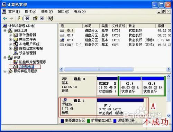The height and width of the screenshot is (132, 173).
Task: Sort by the 文件系统 column header
Action: [x=119, y=26]
